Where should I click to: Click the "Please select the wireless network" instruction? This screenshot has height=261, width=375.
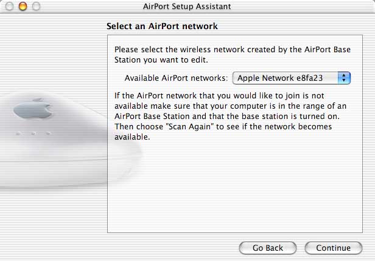pos(233,55)
